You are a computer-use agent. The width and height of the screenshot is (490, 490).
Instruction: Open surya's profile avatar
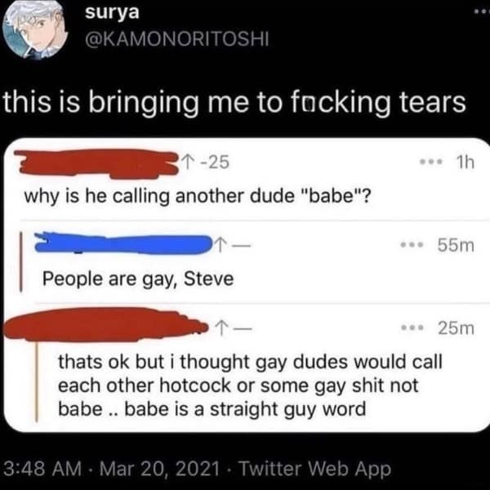click(x=33, y=29)
